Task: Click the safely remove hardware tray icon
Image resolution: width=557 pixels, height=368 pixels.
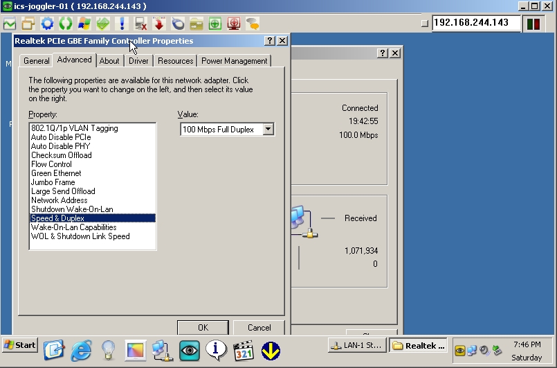Action: pyautogui.click(x=497, y=351)
